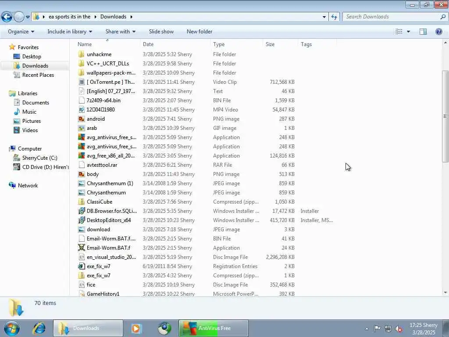Select the avg_free_x86_all application icon
The width and height of the screenshot is (449, 337).
pos(82,156)
